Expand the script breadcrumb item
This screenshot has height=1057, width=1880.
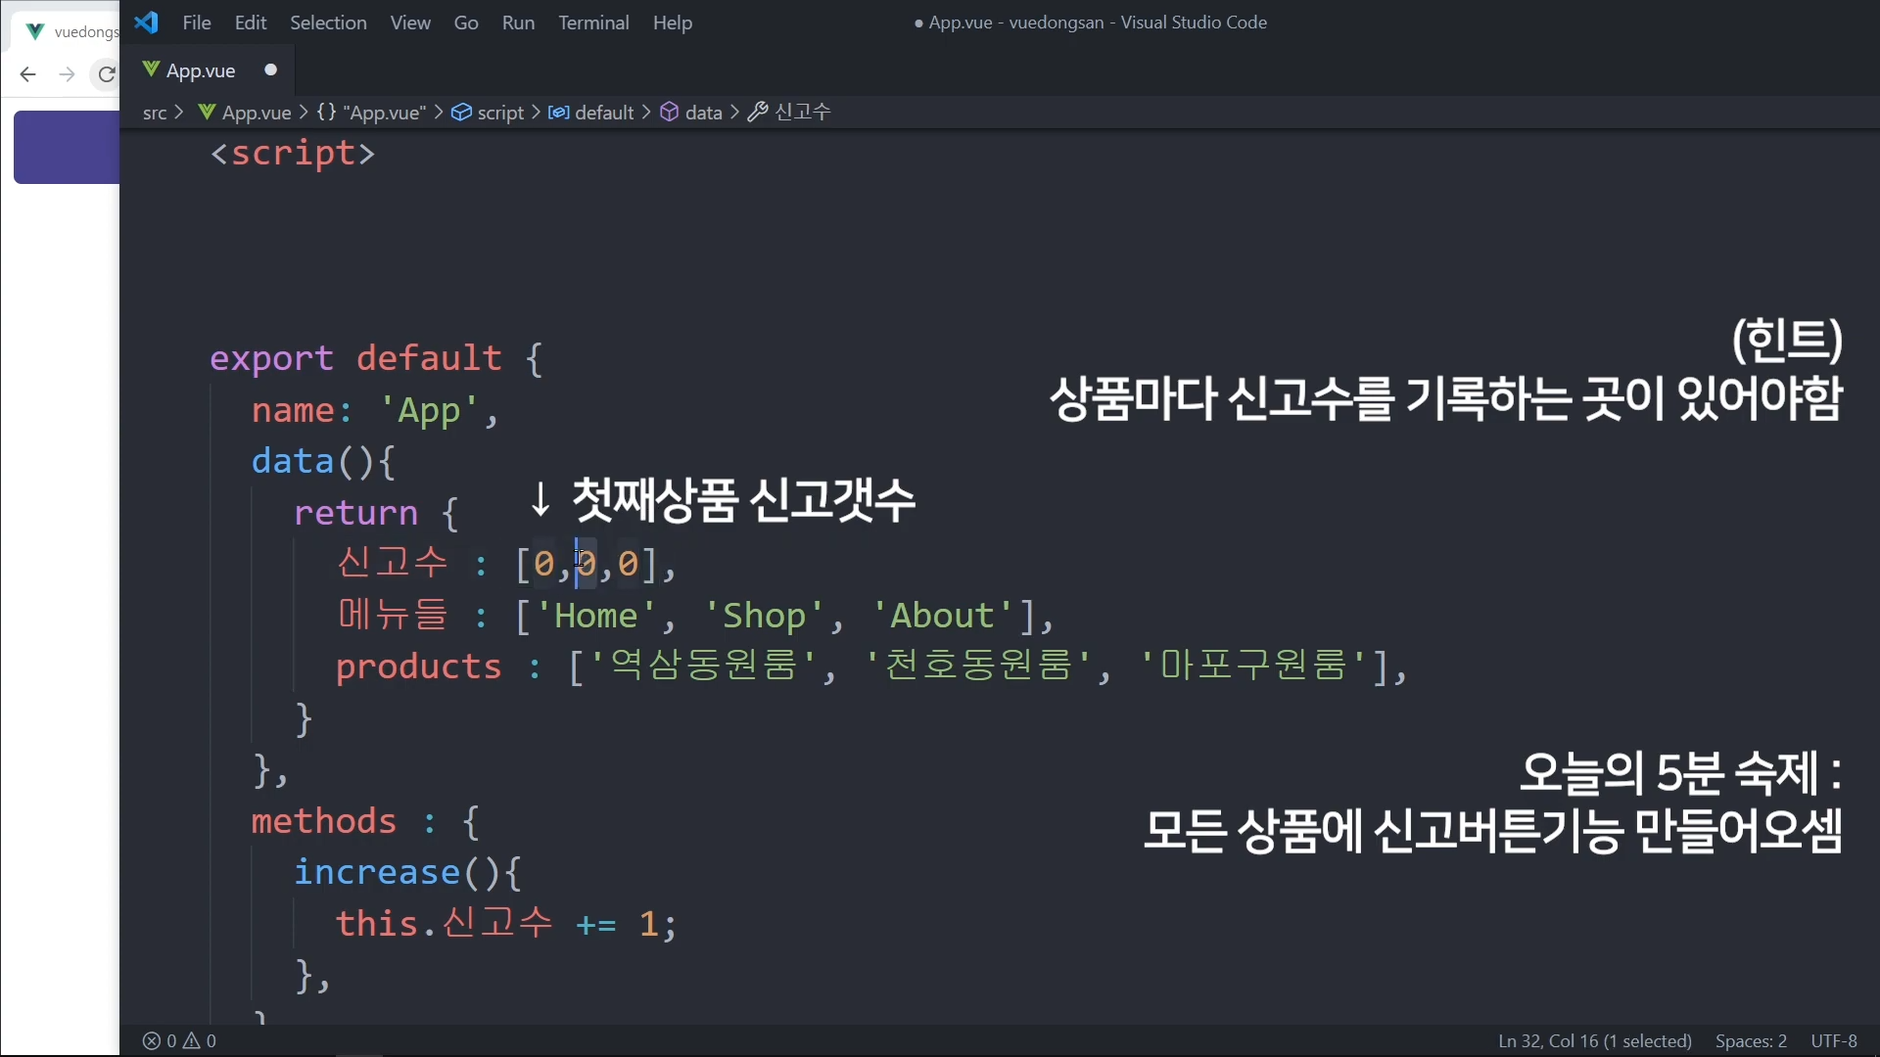(x=499, y=113)
